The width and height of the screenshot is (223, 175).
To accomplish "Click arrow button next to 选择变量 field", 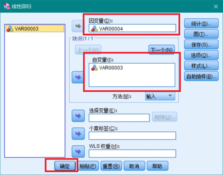I will pyautogui.click(x=78, y=116).
